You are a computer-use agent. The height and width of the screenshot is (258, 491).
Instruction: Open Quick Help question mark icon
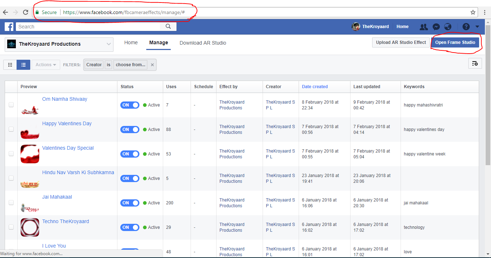point(466,27)
